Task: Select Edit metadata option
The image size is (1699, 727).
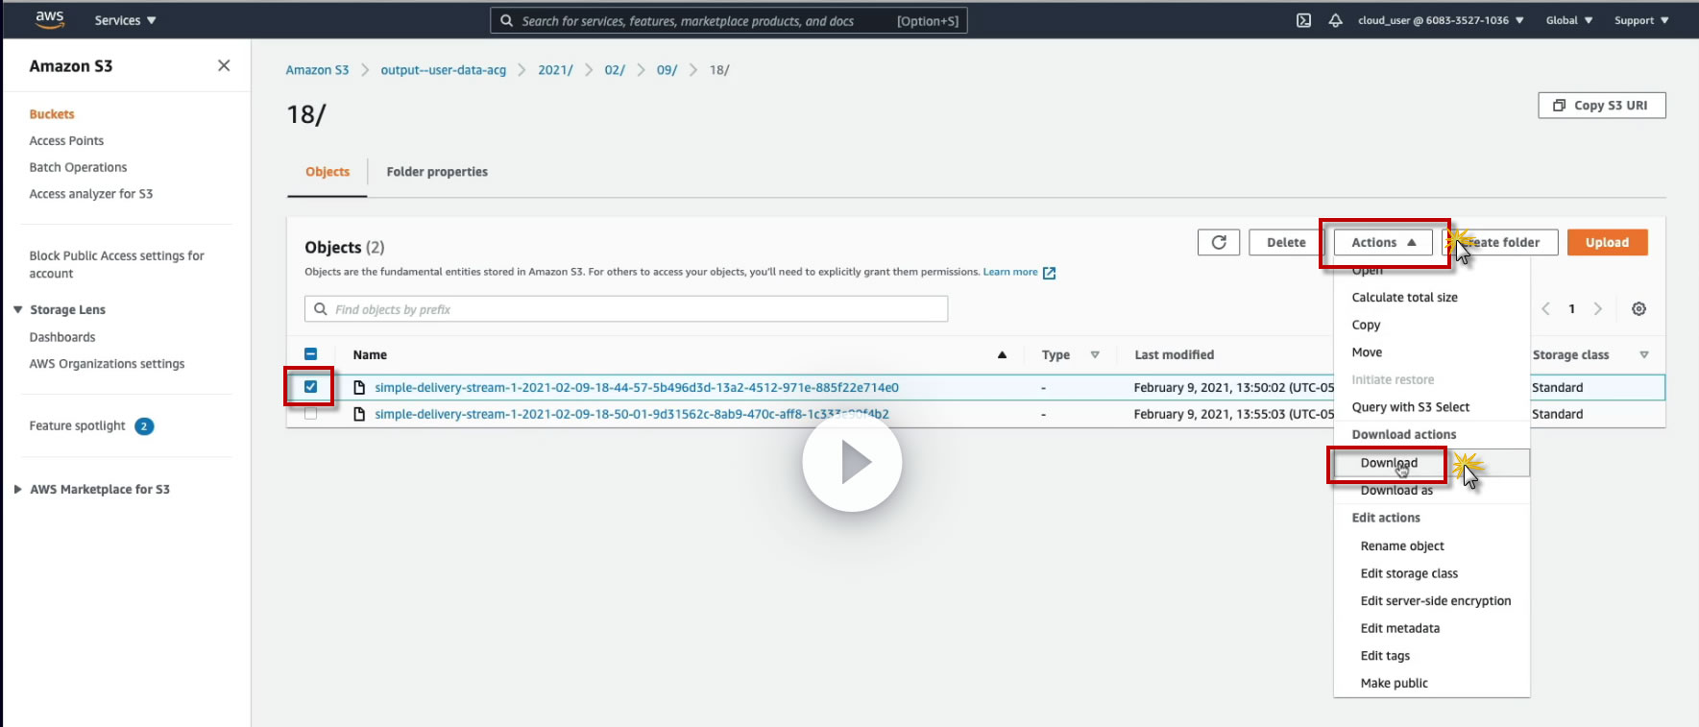Action: pos(1400,628)
